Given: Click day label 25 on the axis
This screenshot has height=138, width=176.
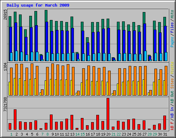Looking at the screenshot, I should point(134,134).
